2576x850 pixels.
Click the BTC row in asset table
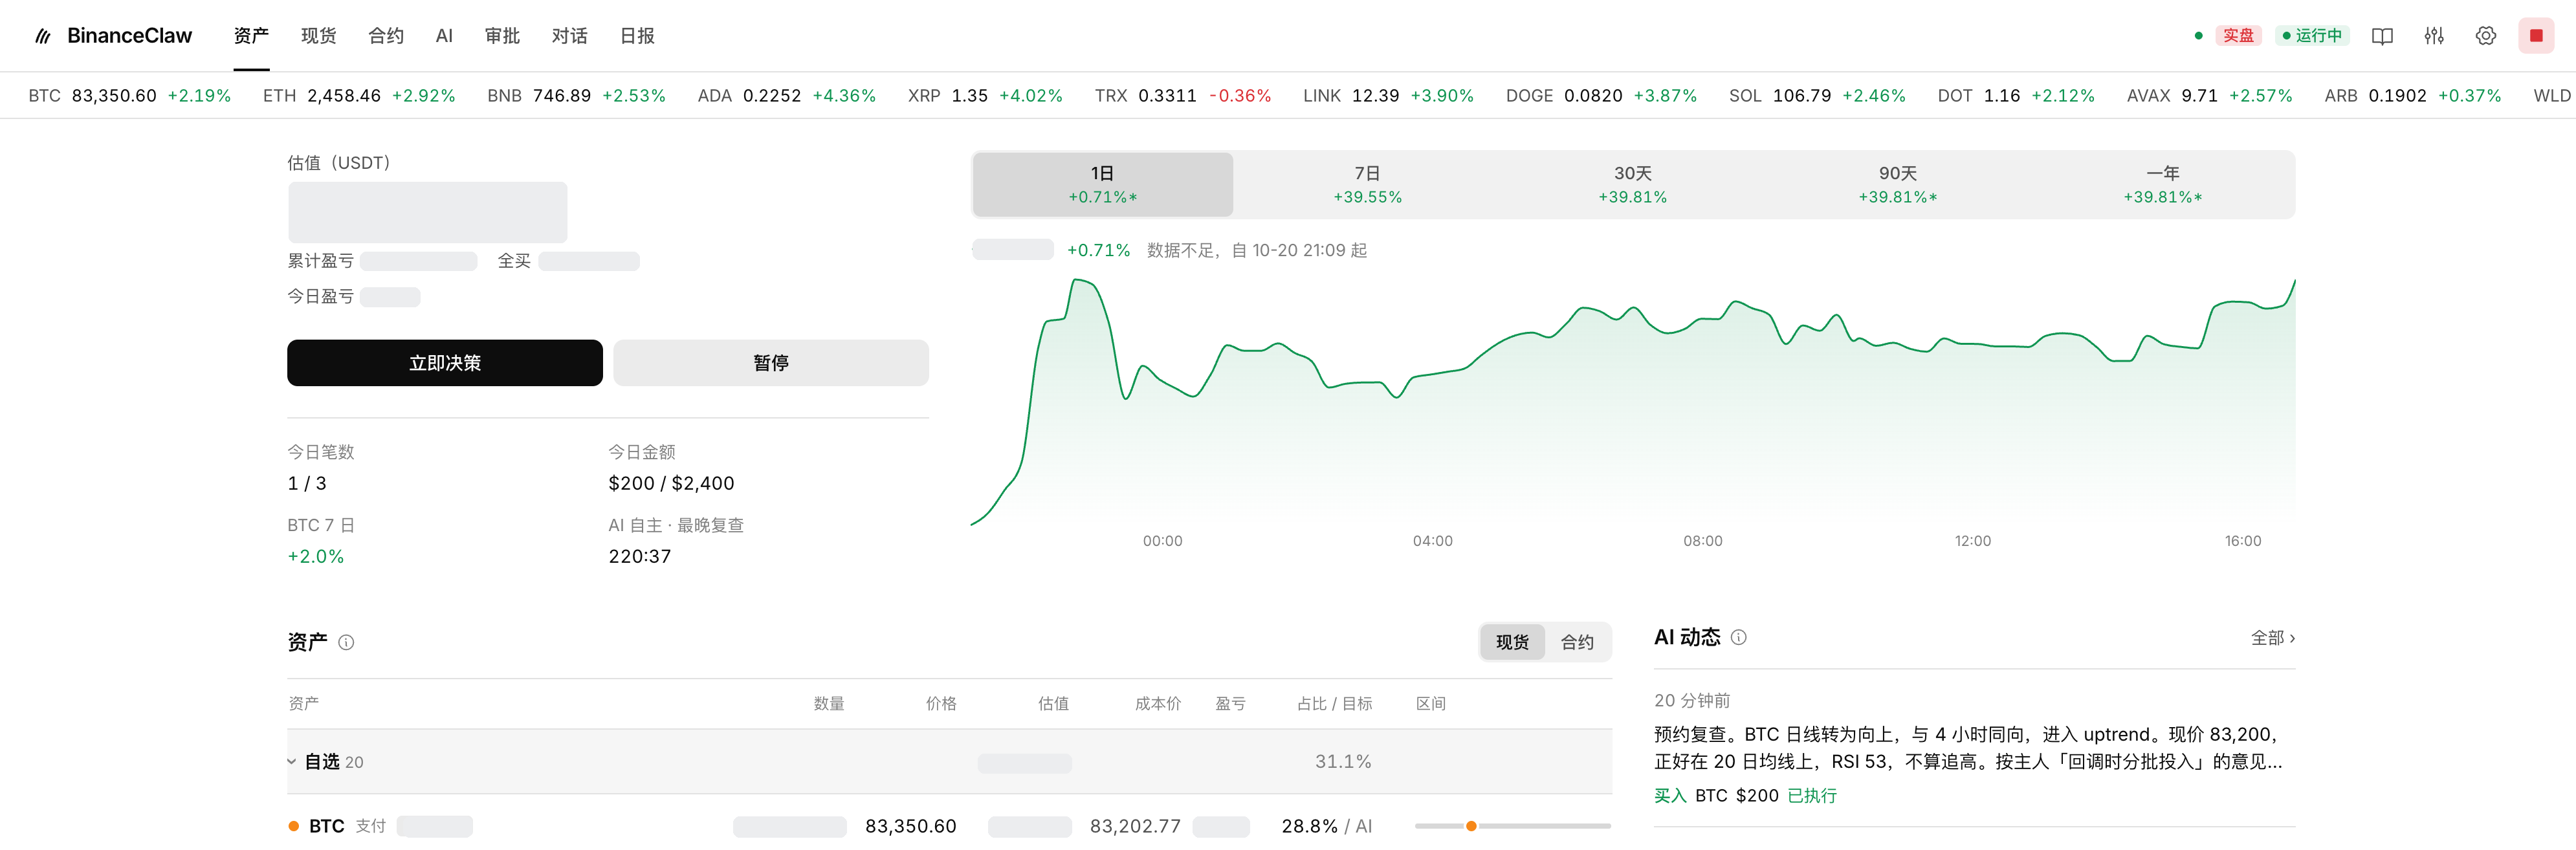(949, 826)
